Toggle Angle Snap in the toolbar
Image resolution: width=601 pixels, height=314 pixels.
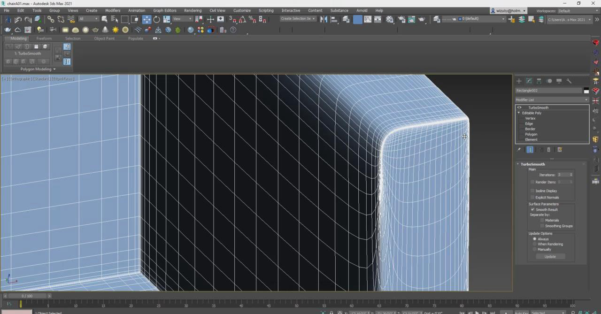242,19
